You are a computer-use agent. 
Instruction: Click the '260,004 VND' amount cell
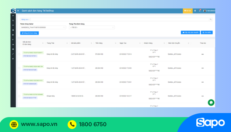[99, 96]
